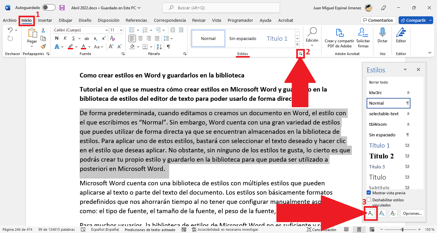Image resolution: width=437 pixels, height=233 pixels.
Task: Open the Manage Styles icon in Estilos pane
Action: (393, 213)
